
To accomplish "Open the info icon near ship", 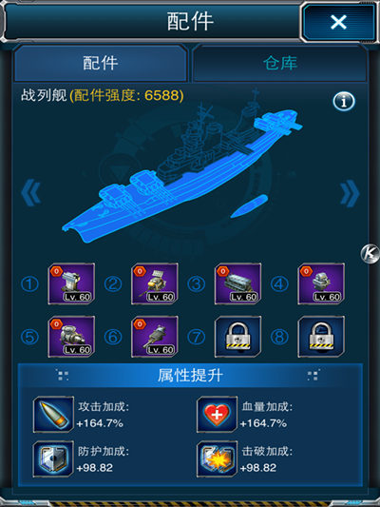I will point(344,102).
